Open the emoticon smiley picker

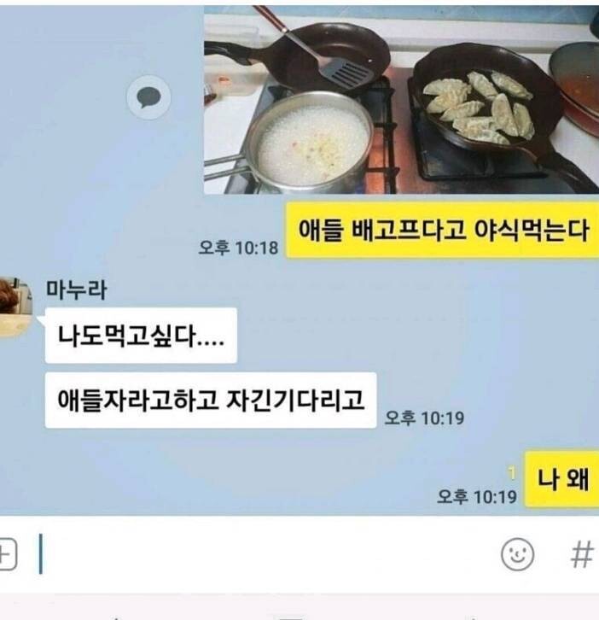pyautogui.click(x=517, y=554)
